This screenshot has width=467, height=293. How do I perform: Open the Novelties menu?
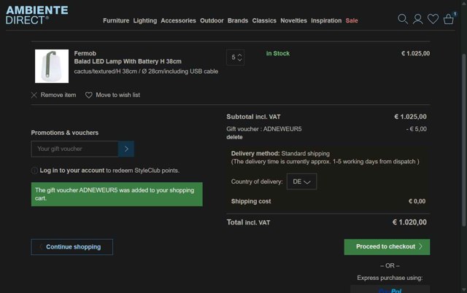pos(293,20)
